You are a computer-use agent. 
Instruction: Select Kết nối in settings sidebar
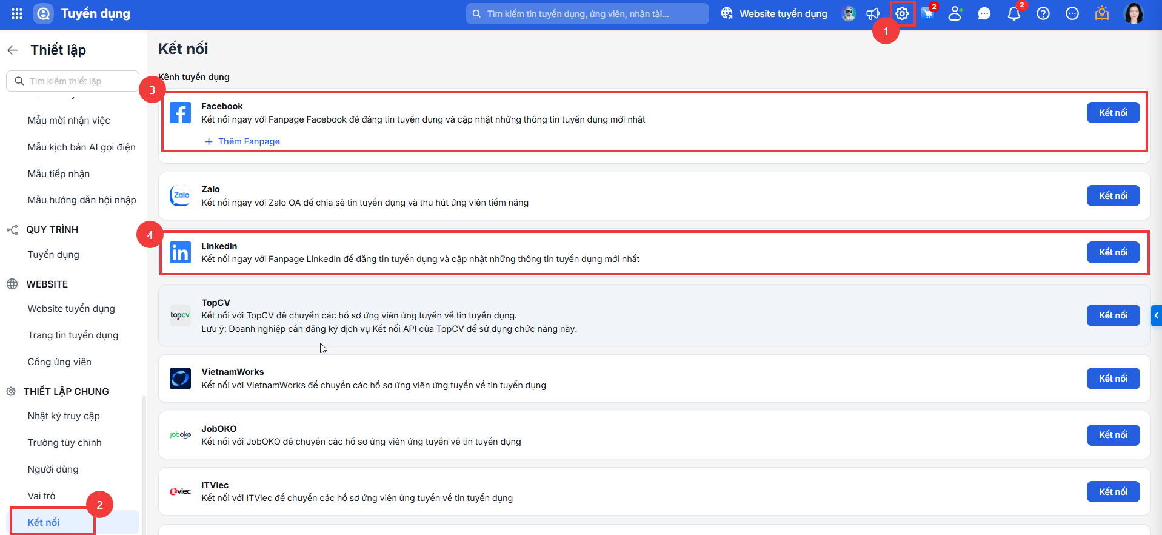pos(44,522)
